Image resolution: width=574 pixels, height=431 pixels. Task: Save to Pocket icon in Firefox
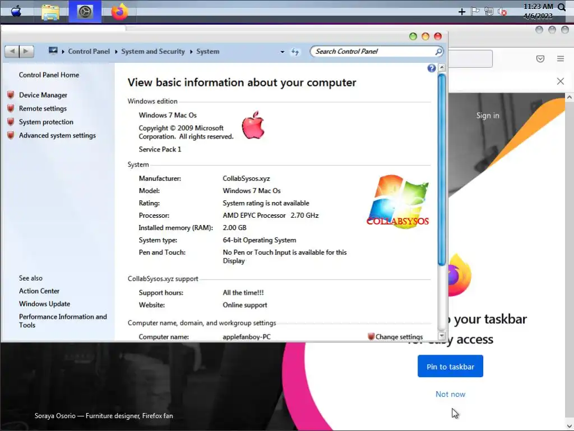(540, 58)
